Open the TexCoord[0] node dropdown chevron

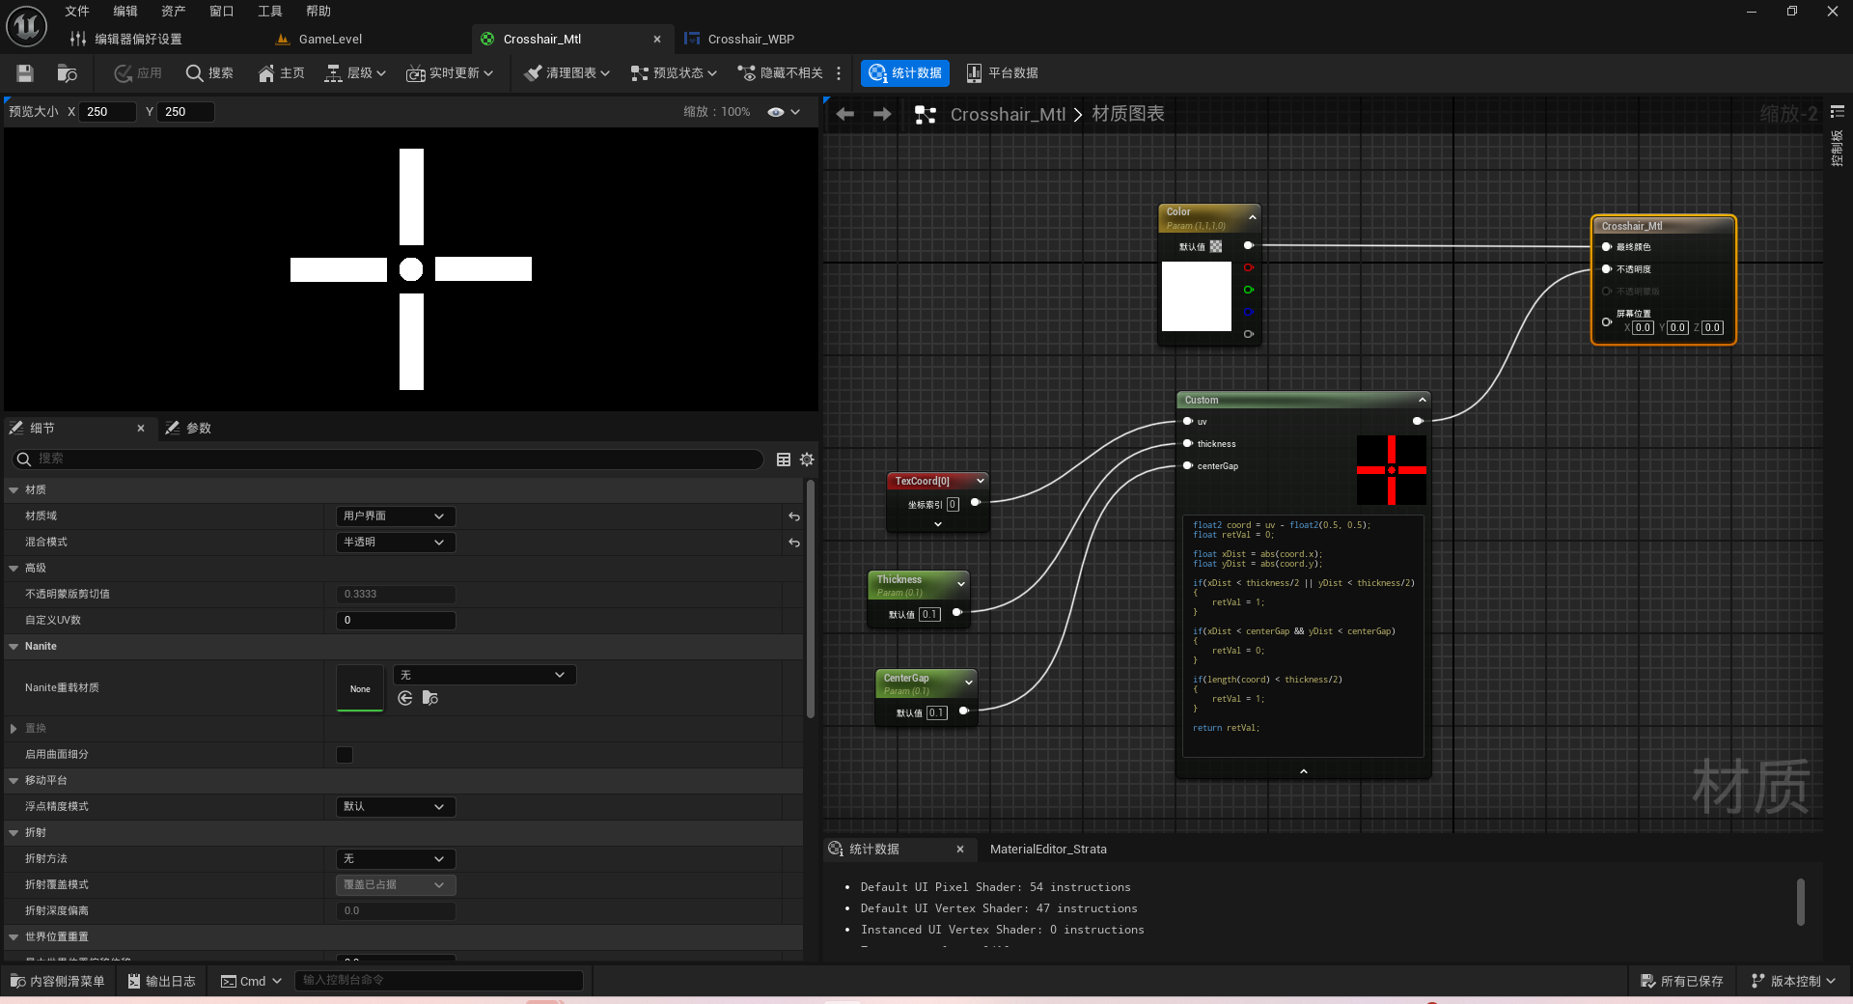click(x=981, y=481)
